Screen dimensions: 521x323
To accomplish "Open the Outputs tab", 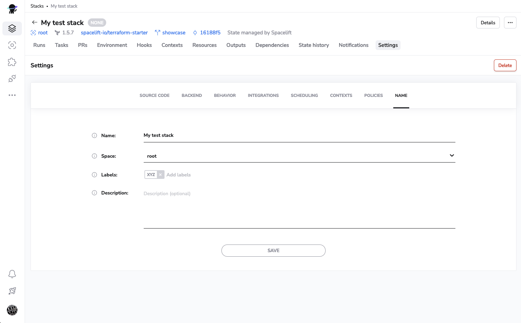I will coord(236,45).
